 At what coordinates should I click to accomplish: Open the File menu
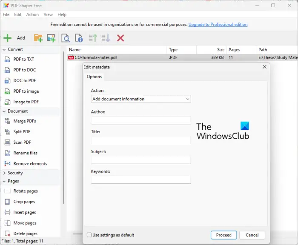click(x=6, y=14)
